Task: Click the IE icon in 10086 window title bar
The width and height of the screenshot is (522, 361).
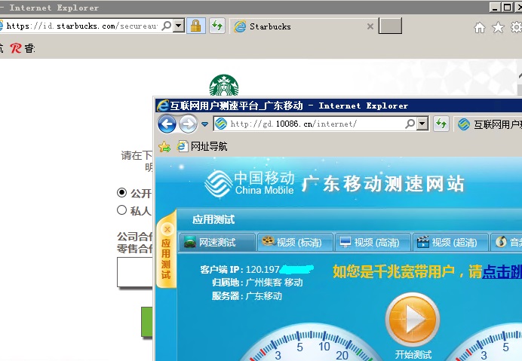Action: tap(162, 106)
